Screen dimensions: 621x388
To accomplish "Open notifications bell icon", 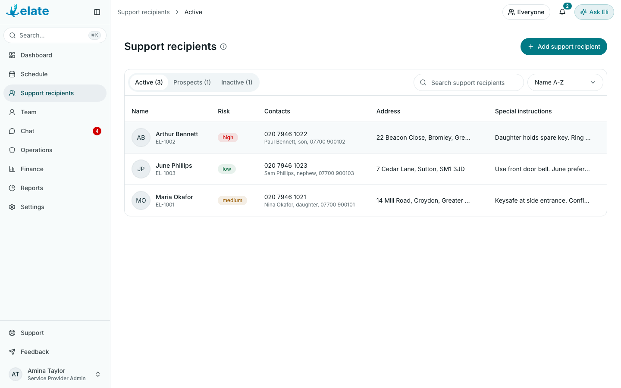I will coord(562,12).
